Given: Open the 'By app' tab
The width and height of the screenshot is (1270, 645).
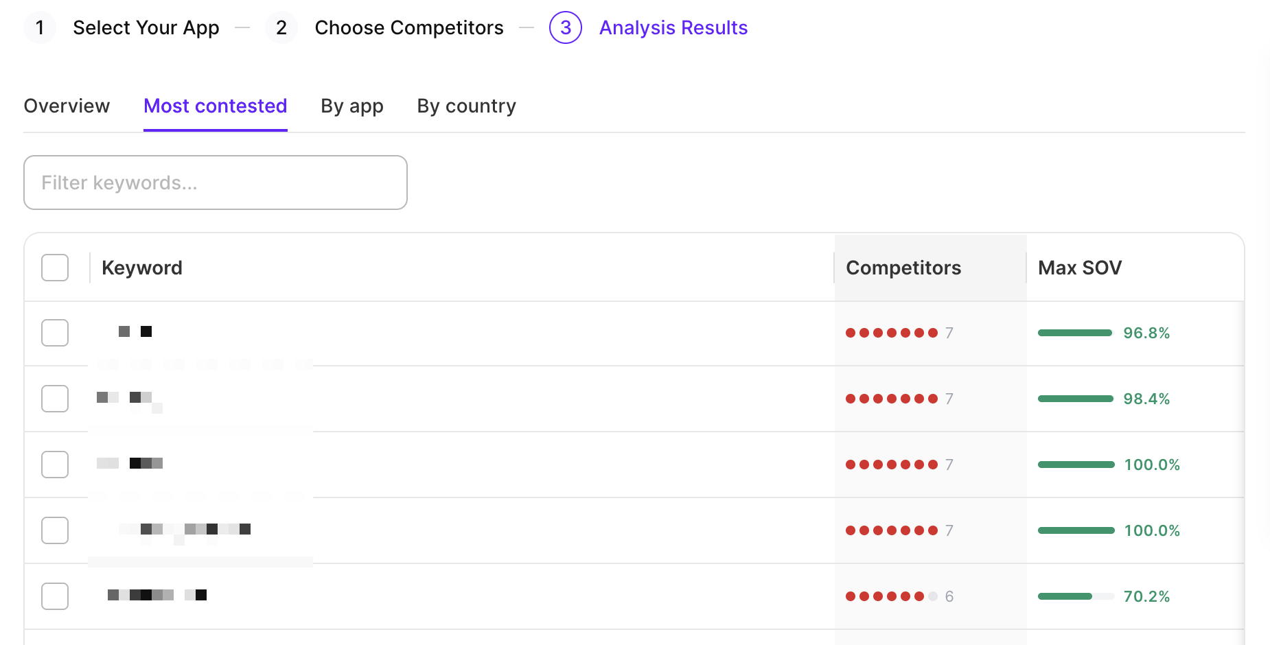Looking at the screenshot, I should click(351, 106).
